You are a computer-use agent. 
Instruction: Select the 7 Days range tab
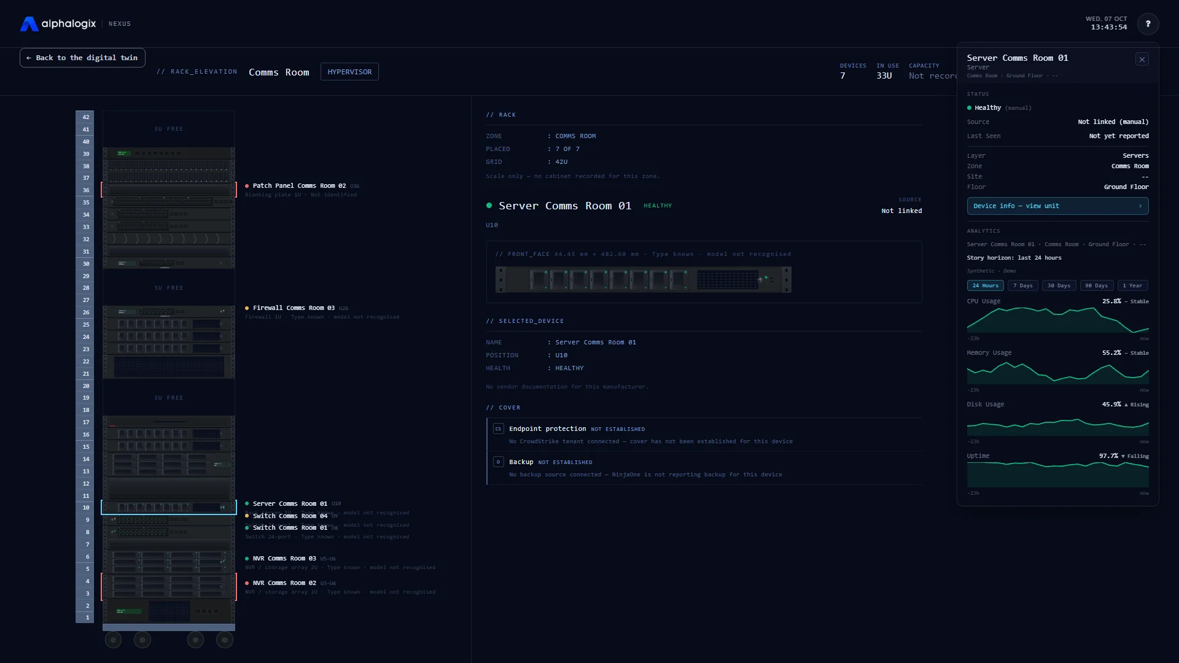point(1022,285)
